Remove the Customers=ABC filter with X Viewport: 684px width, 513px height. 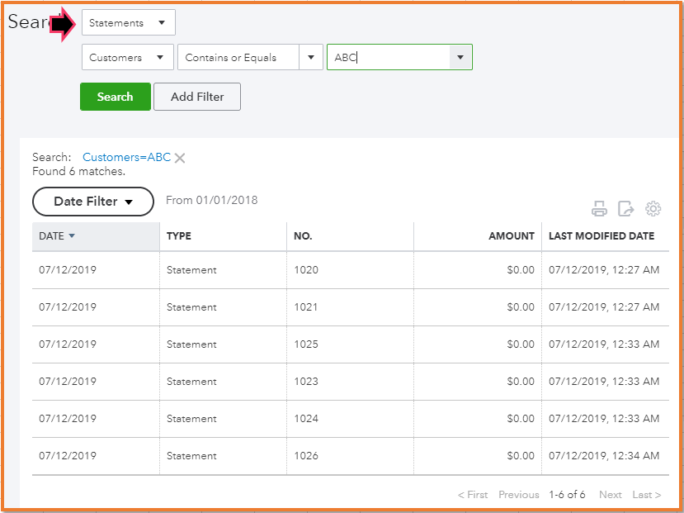click(180, 158)
